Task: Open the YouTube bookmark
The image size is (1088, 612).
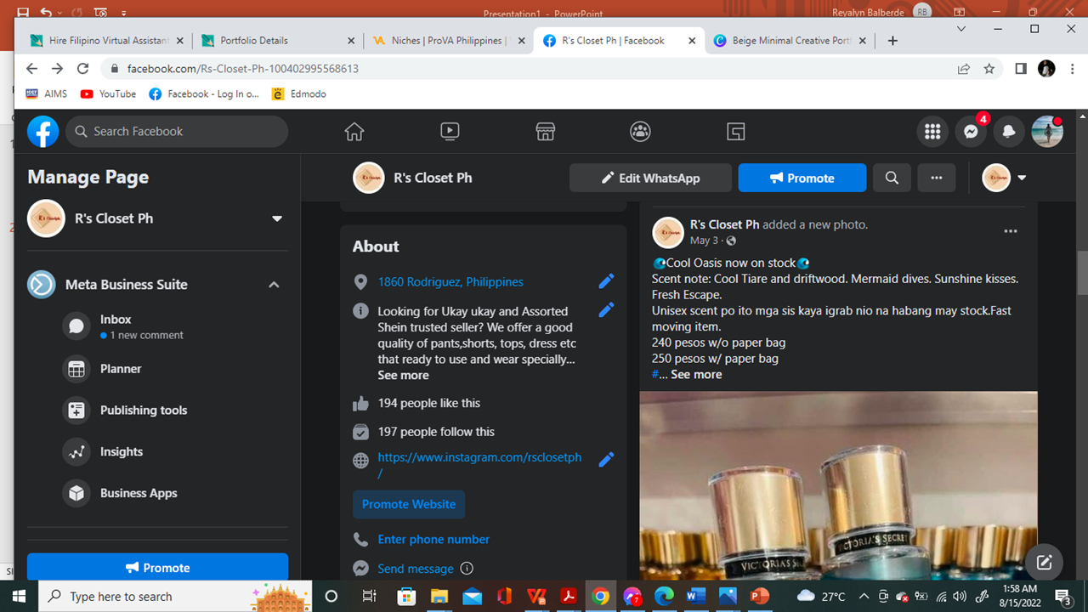Action: (x=108, y=94)
